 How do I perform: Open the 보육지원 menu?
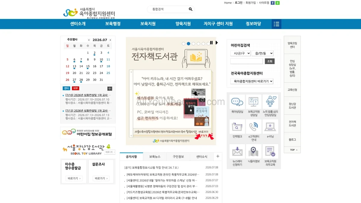click(148, 24)
